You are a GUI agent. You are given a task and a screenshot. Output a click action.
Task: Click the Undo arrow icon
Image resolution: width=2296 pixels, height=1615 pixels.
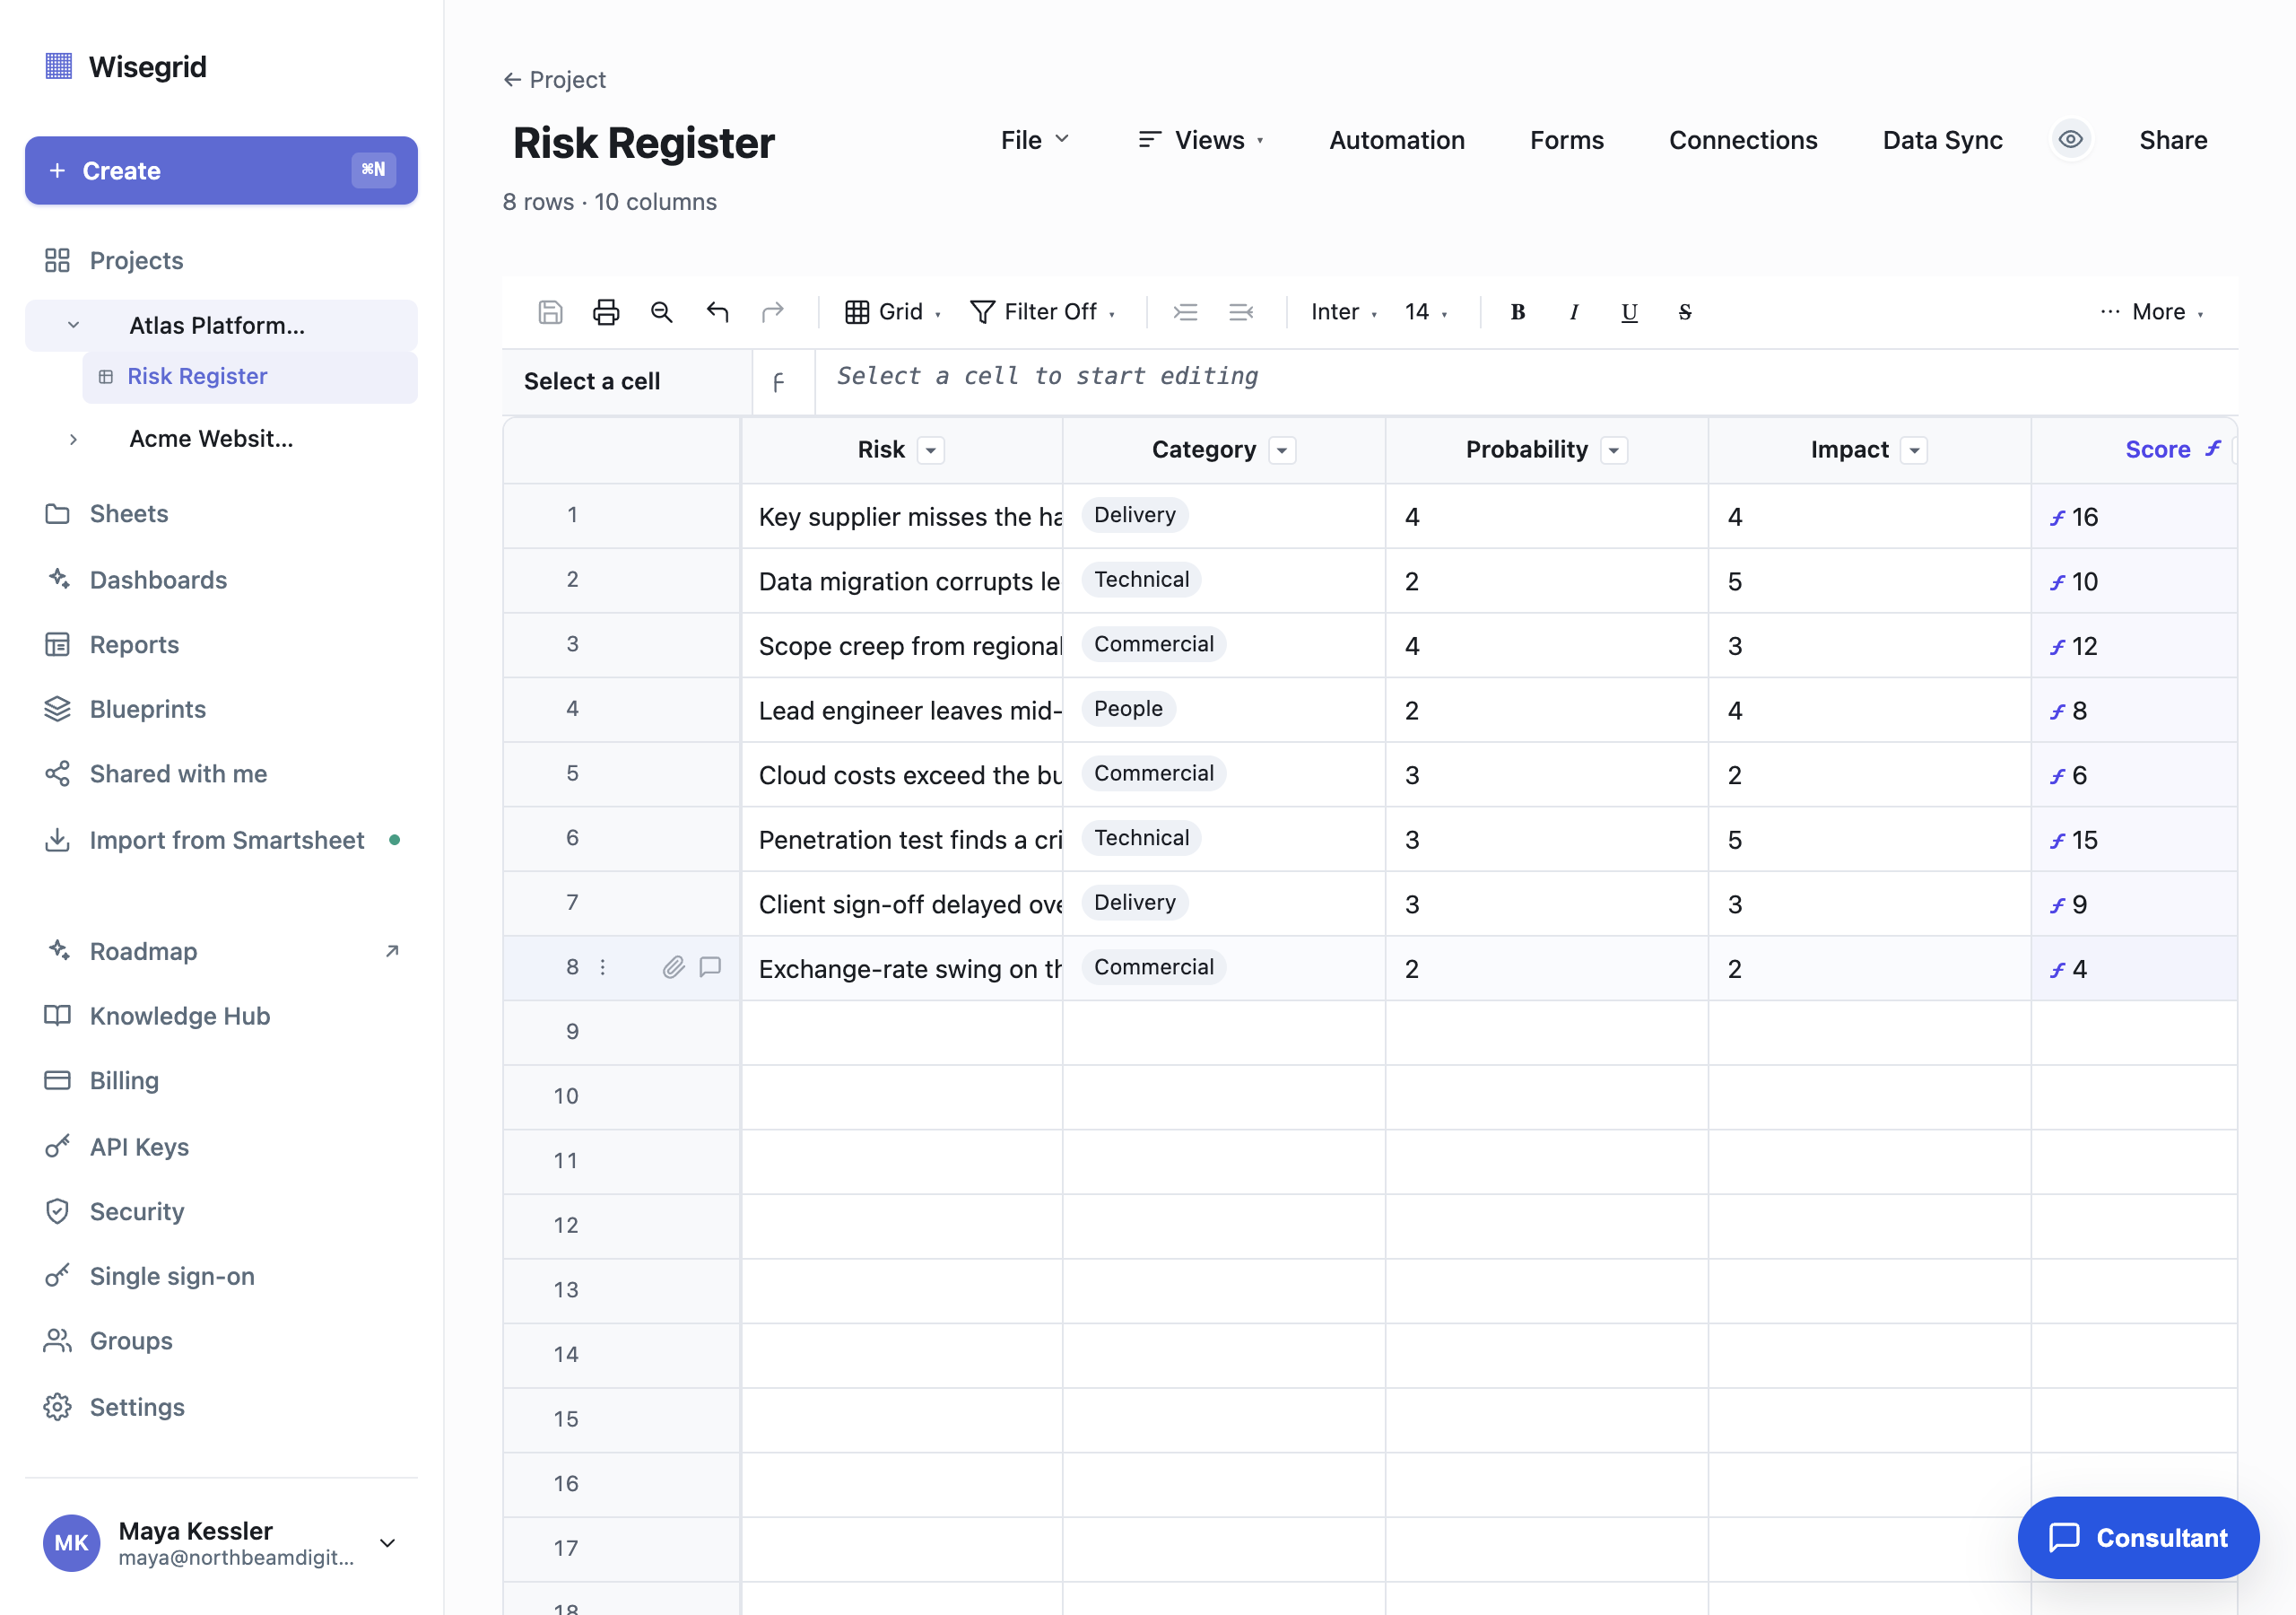pyautogui.click(x=717, y=312)
